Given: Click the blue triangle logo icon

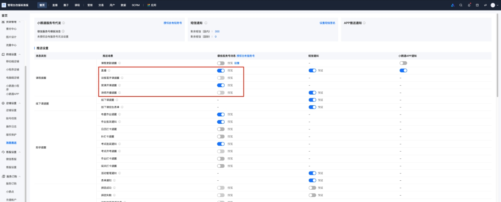Looking at the screenshot, I should click(453, 5).
